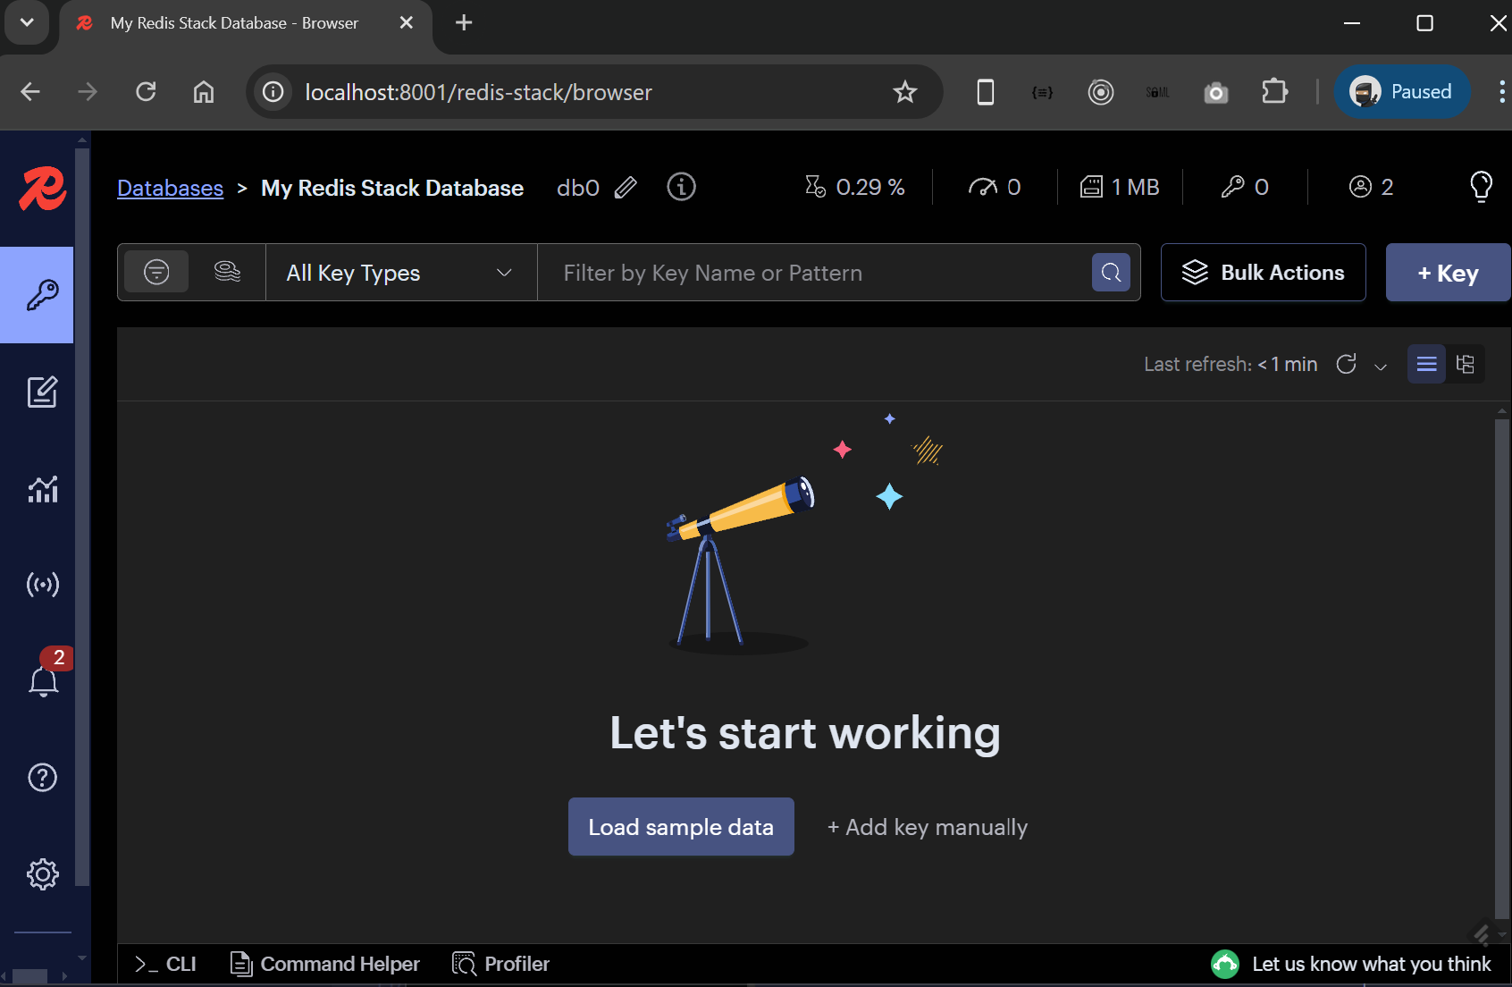The image size is (1512, 987).
Task: Click the Last refresh: <1 min text
Action: [x=1231, y=365]
